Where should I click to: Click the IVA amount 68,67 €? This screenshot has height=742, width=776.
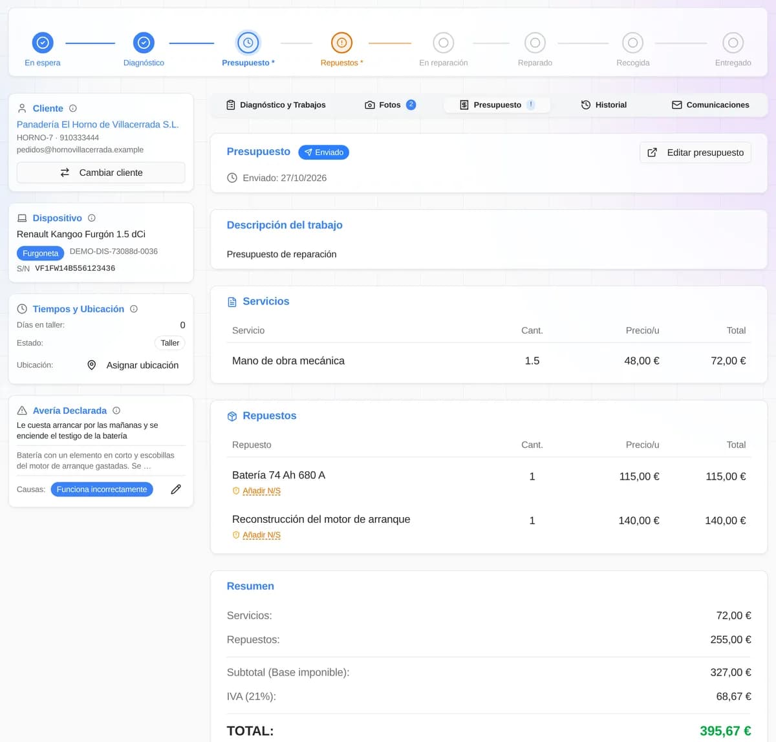(x=734, y=697)
